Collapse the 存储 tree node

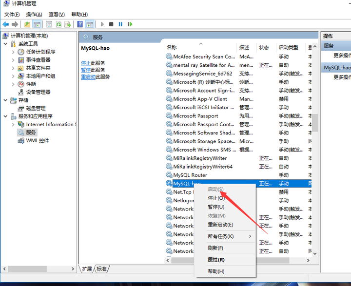[x=5, y=100]
